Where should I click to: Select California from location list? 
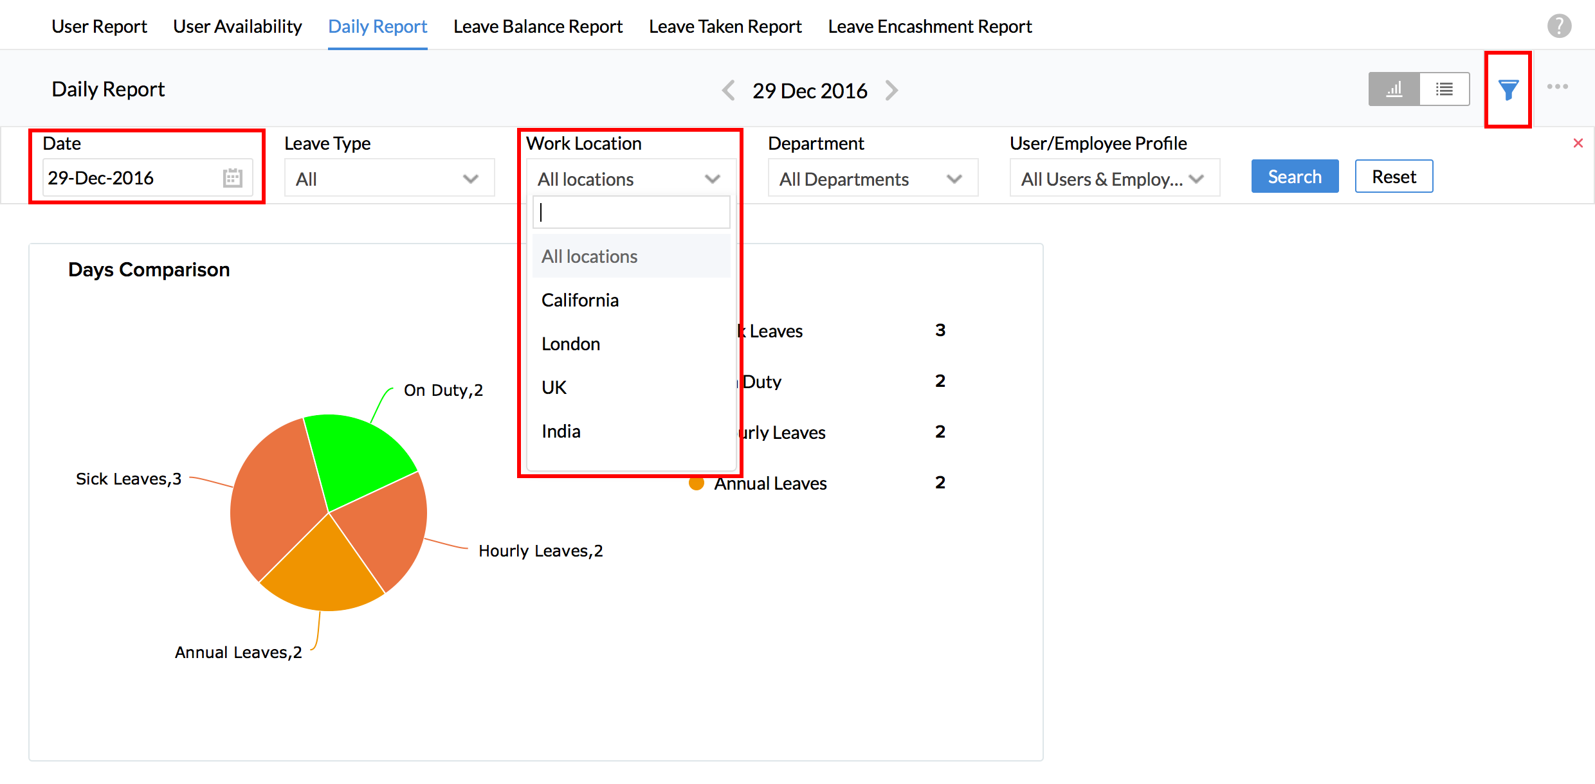pos(579,300)
